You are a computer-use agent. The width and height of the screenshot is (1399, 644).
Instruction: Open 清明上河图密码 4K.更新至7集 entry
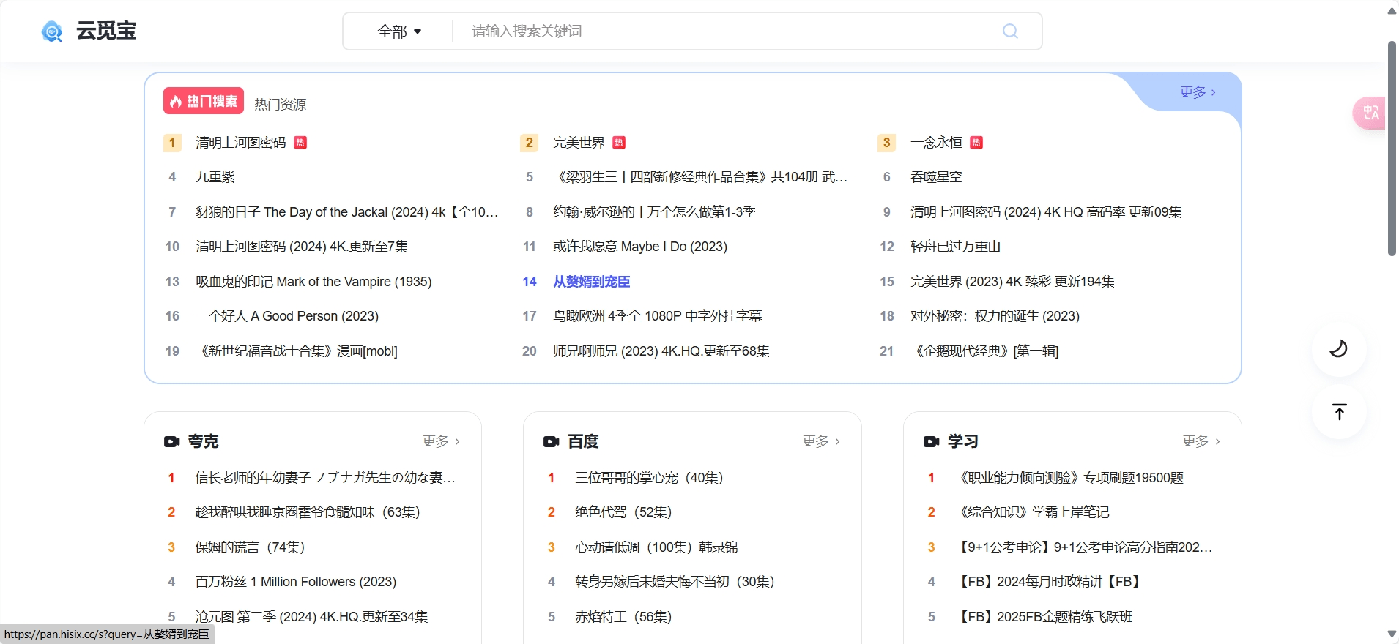[302, 247]
